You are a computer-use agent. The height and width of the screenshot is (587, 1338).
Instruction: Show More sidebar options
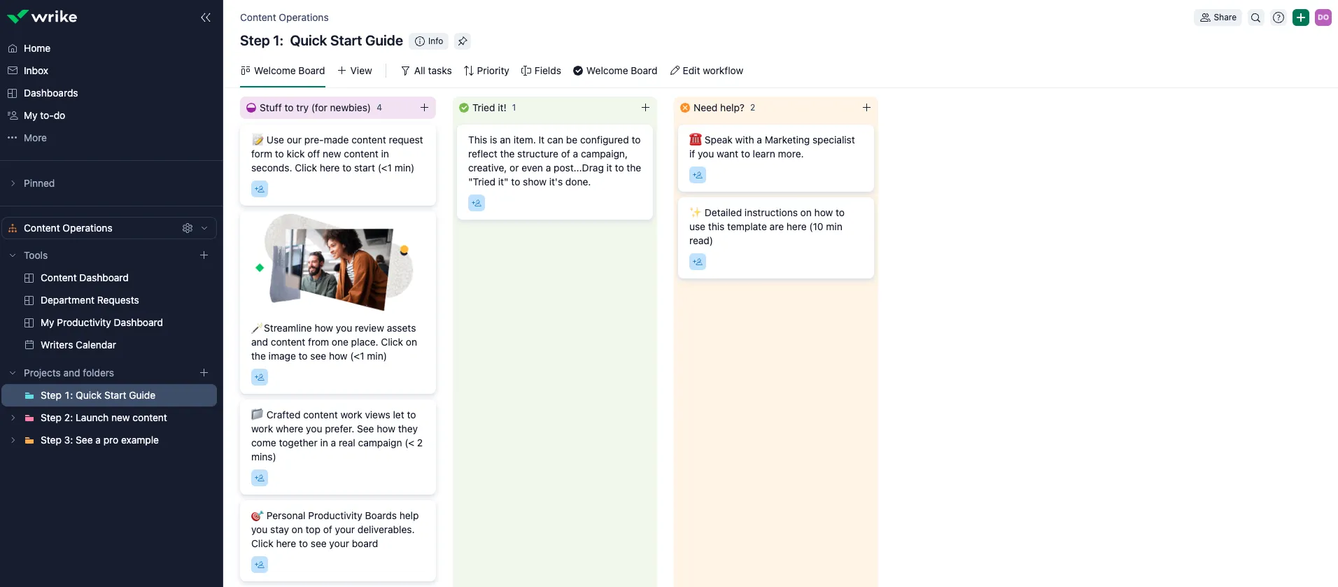tap(35, 138)
